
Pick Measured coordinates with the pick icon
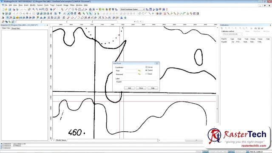point(139,74)
